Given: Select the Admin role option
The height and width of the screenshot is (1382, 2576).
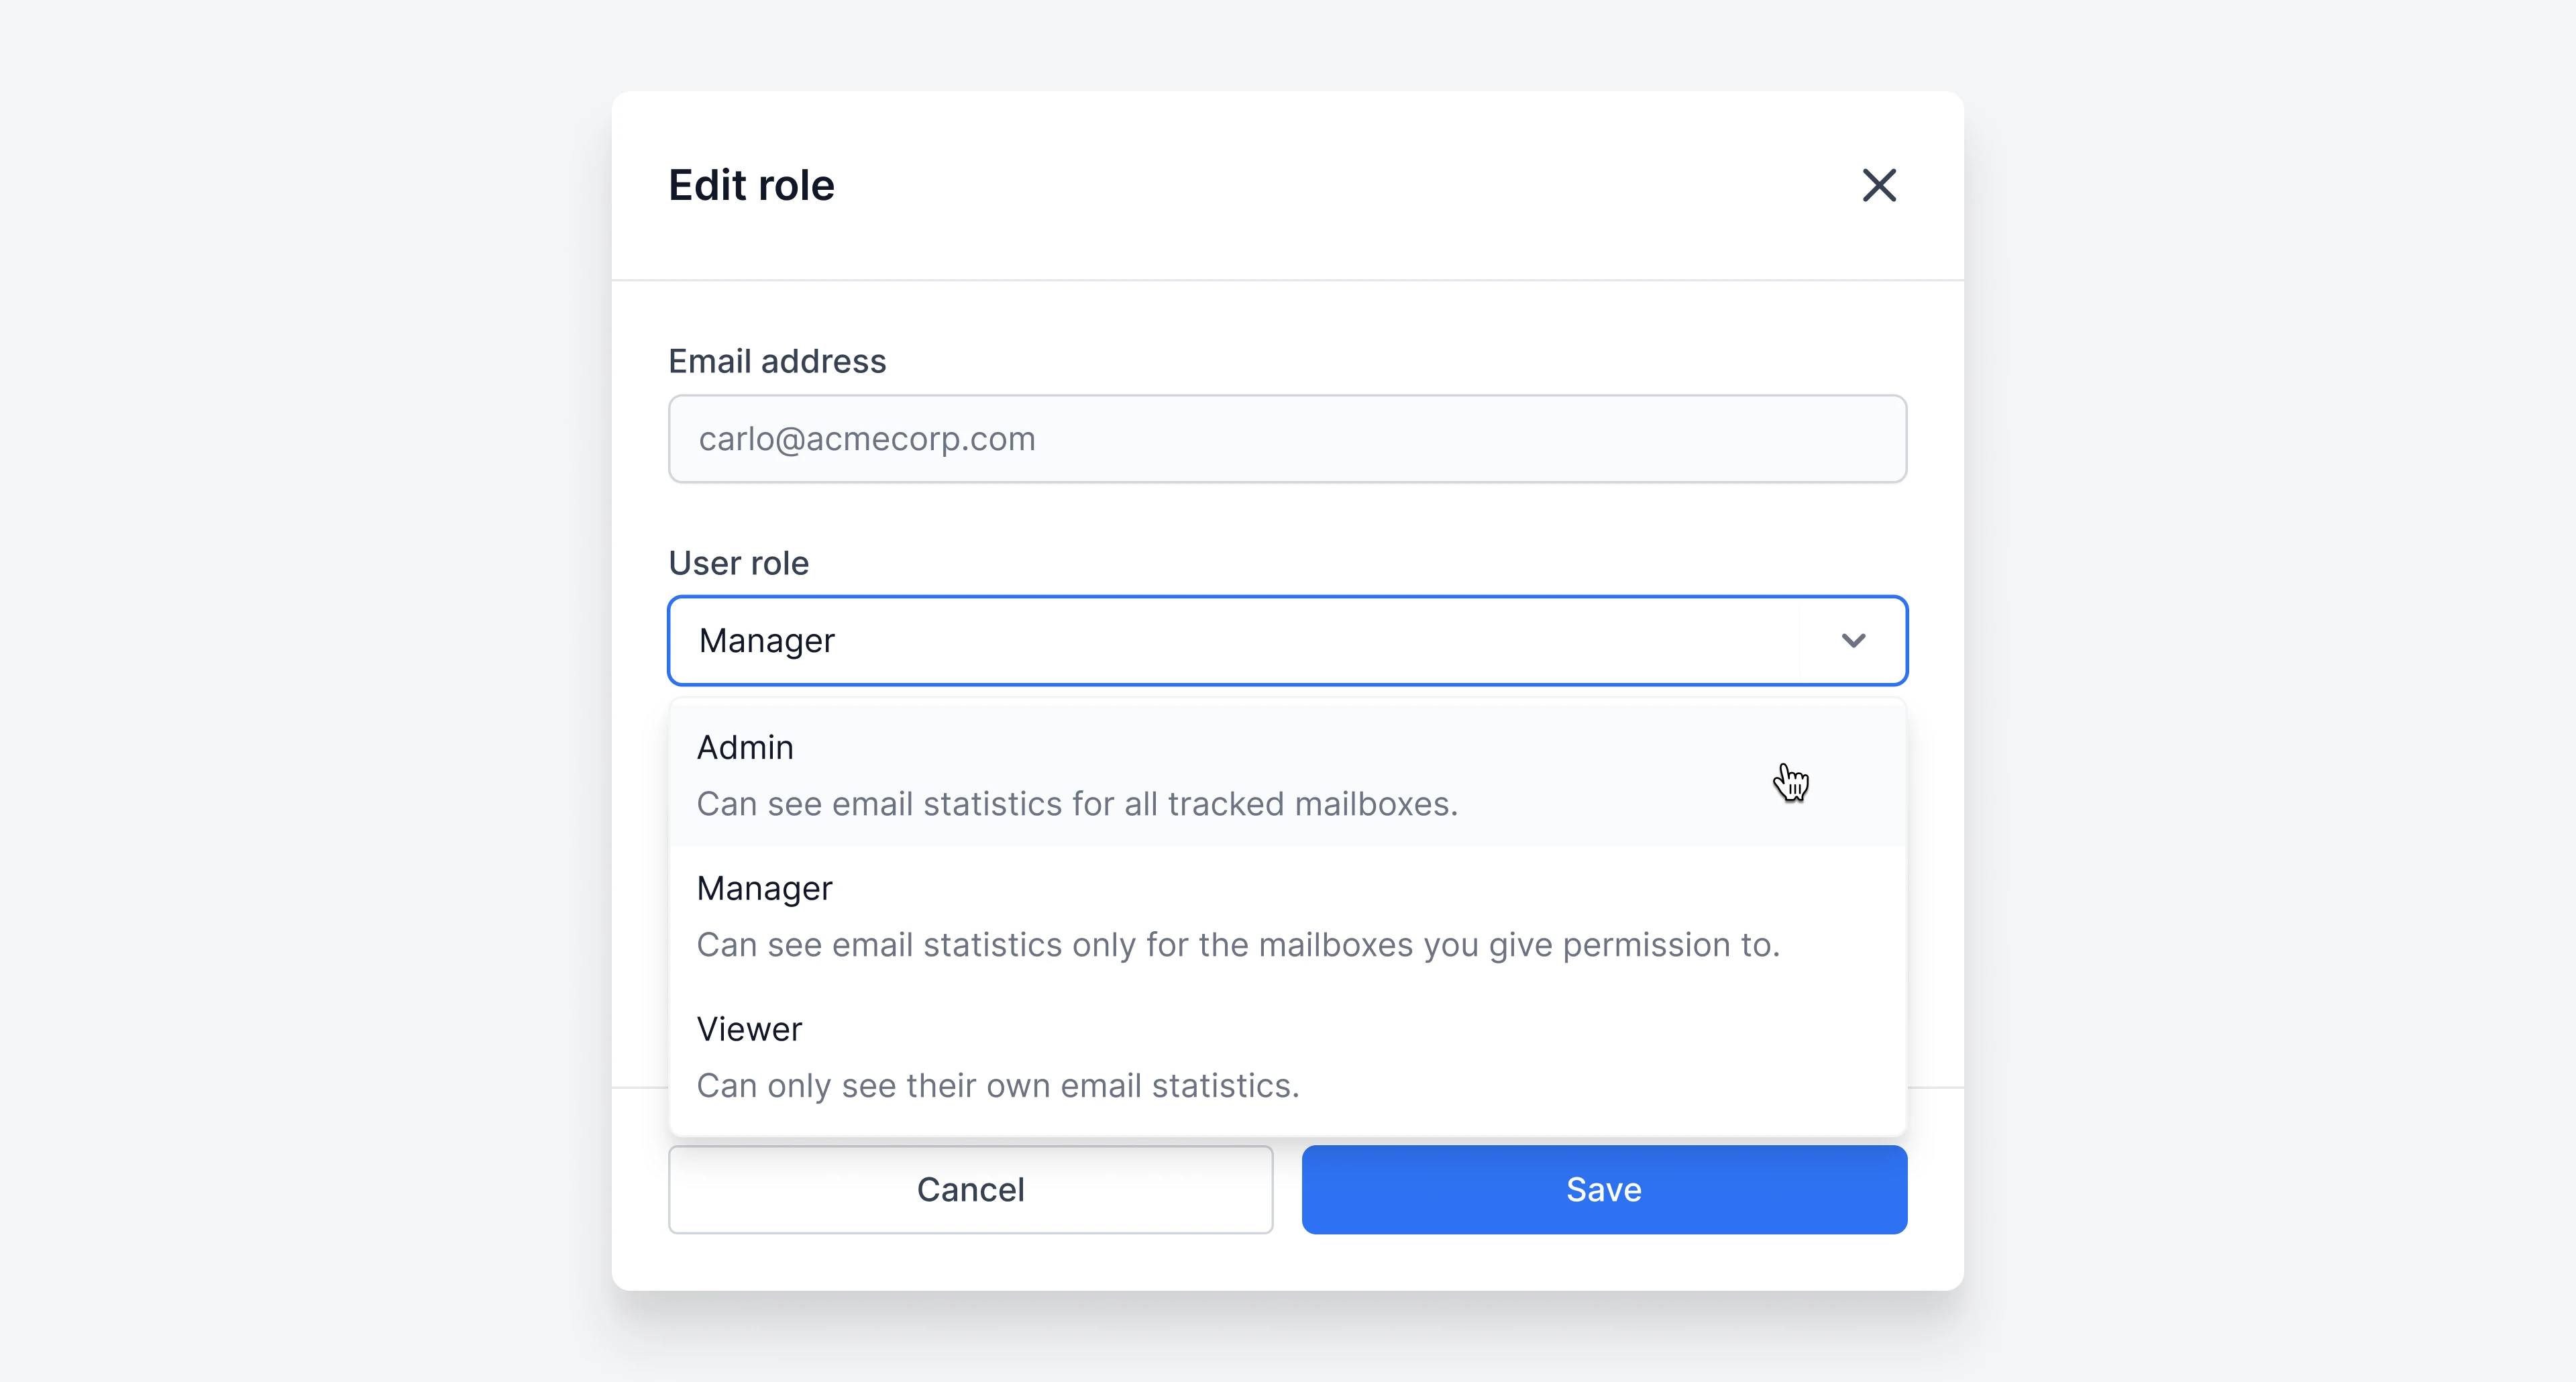Looking at the screenshot, I should [1287, 775].
